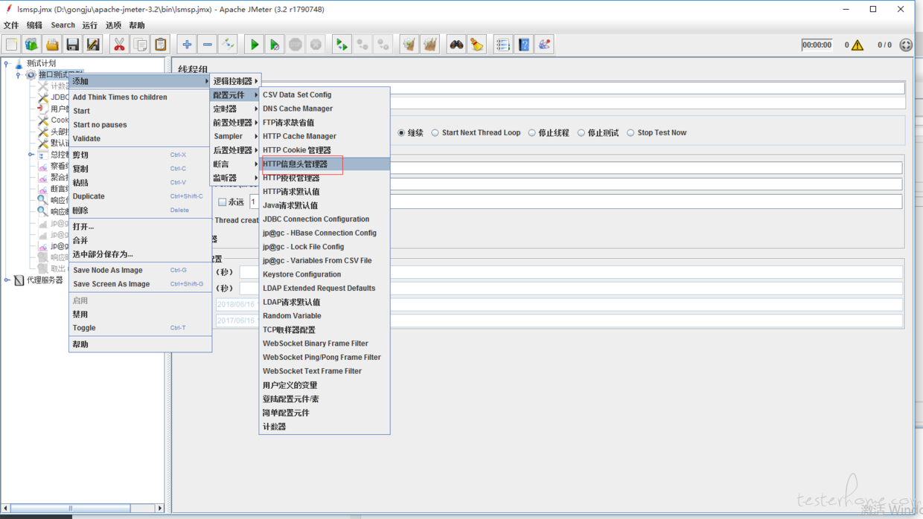
Task: Open the 文件 menu
Action: tap(11, 25)
